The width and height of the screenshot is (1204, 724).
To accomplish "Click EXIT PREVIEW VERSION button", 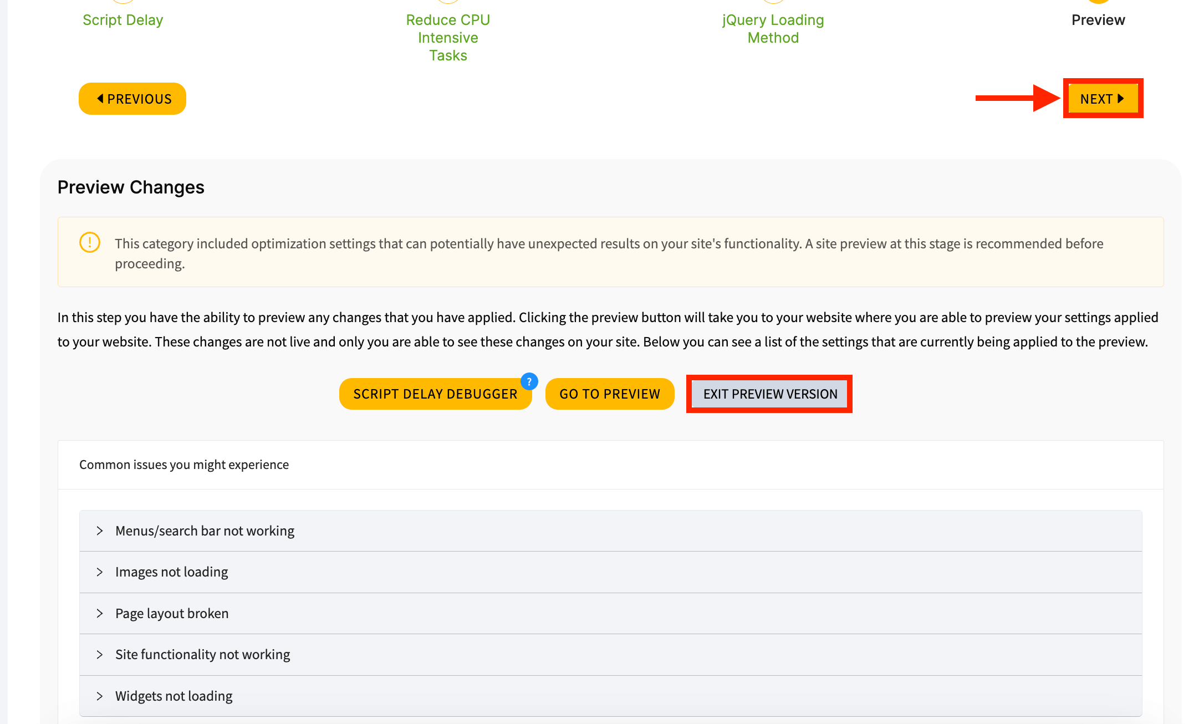I will click(x=770, y=394).
